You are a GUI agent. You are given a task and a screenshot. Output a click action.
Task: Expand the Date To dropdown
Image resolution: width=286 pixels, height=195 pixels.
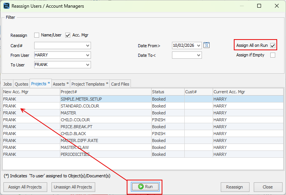tap(198, 55)
